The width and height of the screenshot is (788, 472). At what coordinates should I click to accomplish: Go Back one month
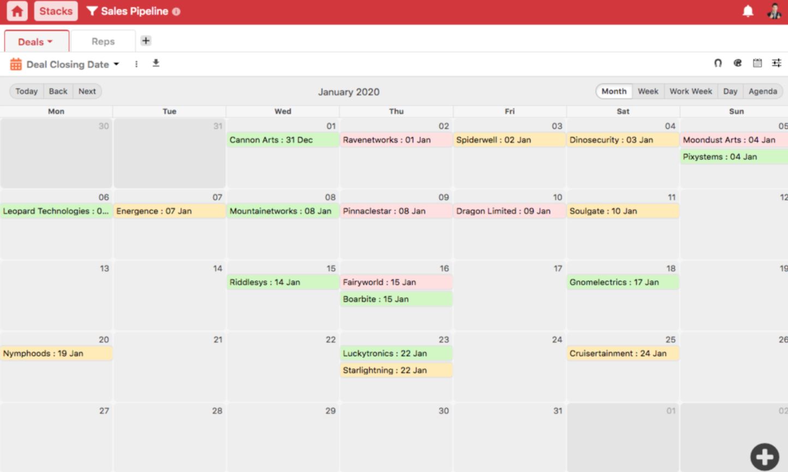[58, 92]
